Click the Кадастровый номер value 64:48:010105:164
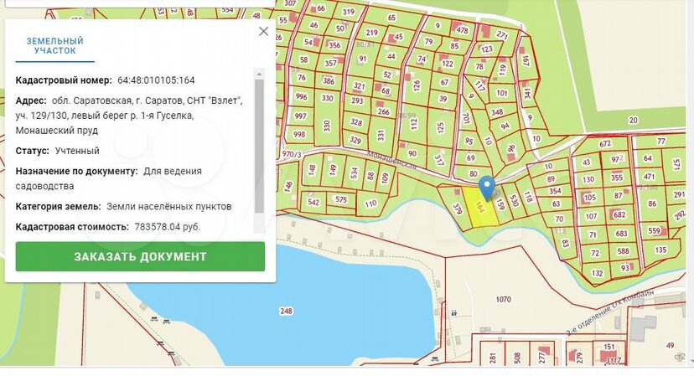The image size is (694, 376). pyautogui.click(x=156, y=80)
